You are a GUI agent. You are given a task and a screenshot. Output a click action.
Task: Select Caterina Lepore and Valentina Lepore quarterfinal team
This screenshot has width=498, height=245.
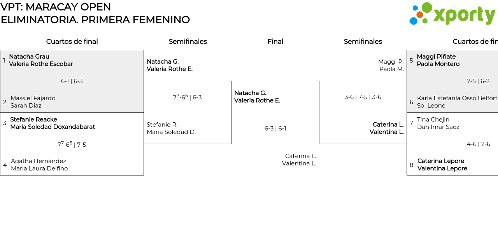pos(442,165)
